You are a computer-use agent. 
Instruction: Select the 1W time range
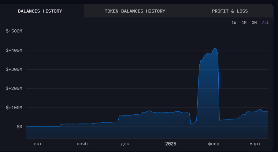pyautogui.click(x=234, y=23)
